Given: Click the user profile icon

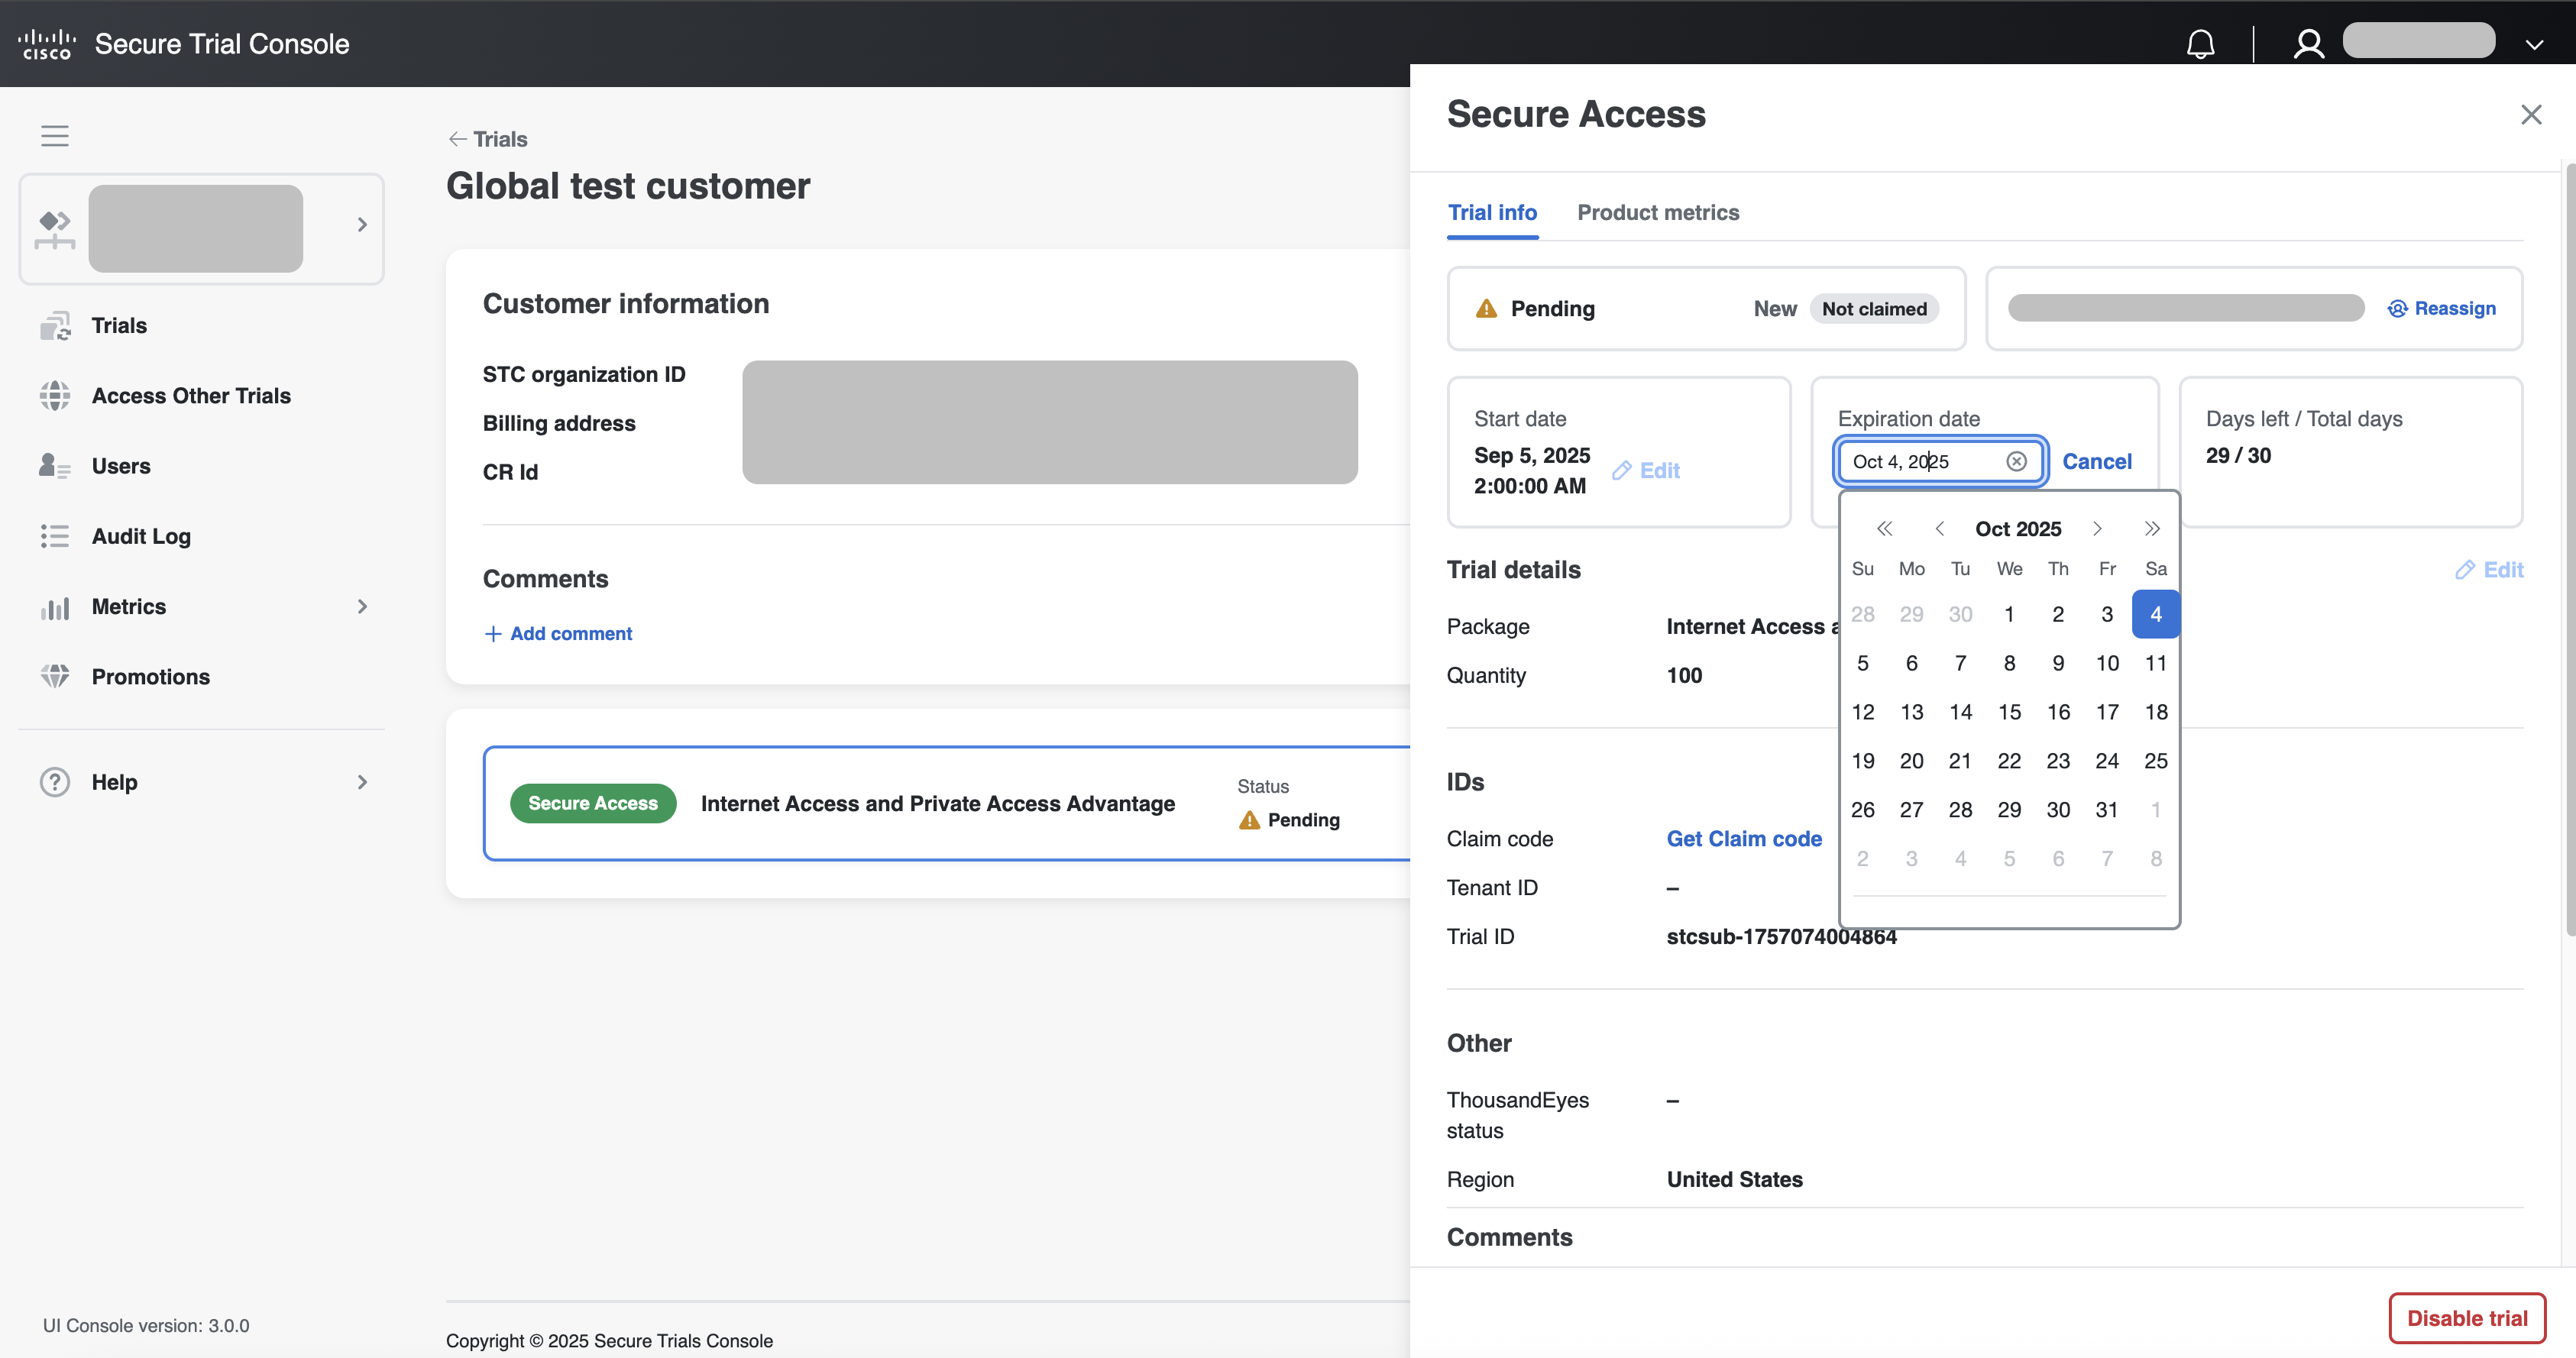Looking at the screenshot, I should coord(2308,44).
